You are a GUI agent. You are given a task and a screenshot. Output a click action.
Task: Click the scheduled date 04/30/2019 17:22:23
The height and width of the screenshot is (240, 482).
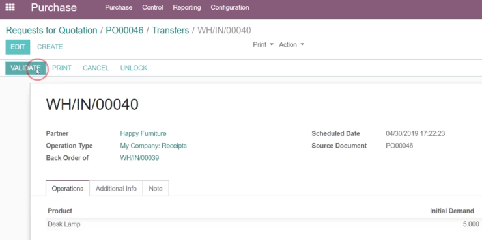[x=416, y=133]
